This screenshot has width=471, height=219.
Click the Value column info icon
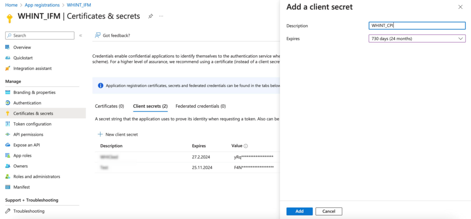pos(246,146)
